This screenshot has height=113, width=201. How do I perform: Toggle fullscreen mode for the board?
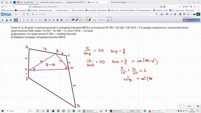pyautogui.click(x=180, y=106)
